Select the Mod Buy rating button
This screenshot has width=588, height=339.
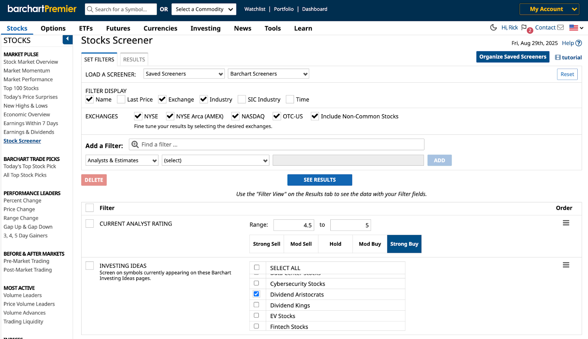pyautogui.click(x=370, y=244)
